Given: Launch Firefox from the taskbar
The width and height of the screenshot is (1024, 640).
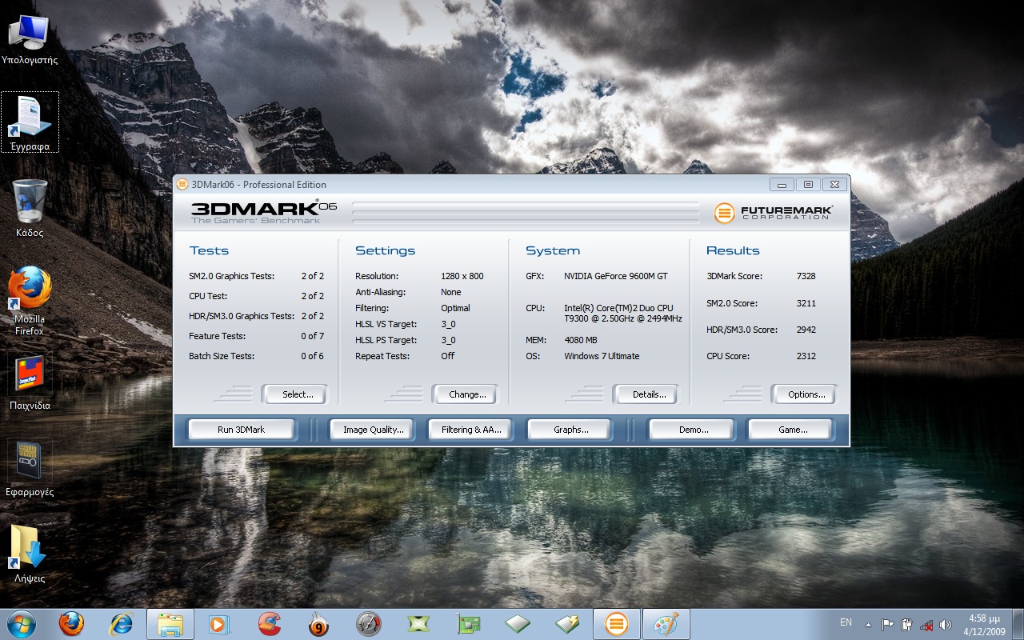Looking at the screenshot, I should point(72,624).
